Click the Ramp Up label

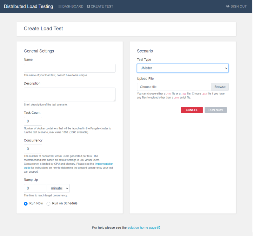(31, 180)
